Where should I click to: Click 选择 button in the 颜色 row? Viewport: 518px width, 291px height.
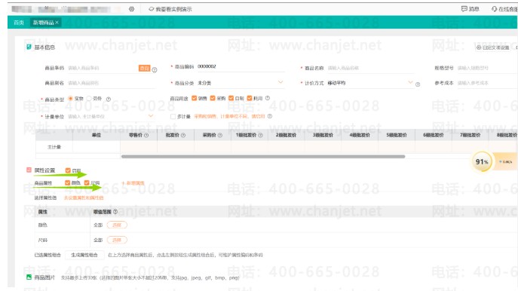117,225
